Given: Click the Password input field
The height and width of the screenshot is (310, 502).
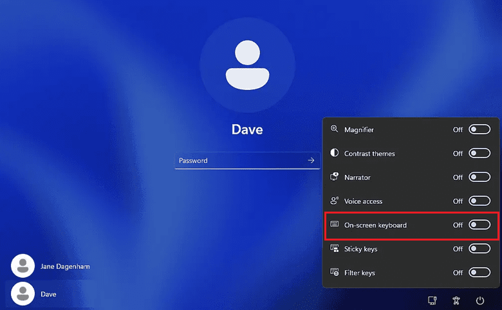Looking at the screenshot, I should [247, 160].
